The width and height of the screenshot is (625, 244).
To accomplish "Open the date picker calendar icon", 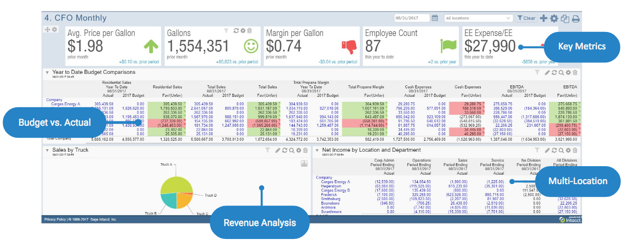I will point(435,18).
